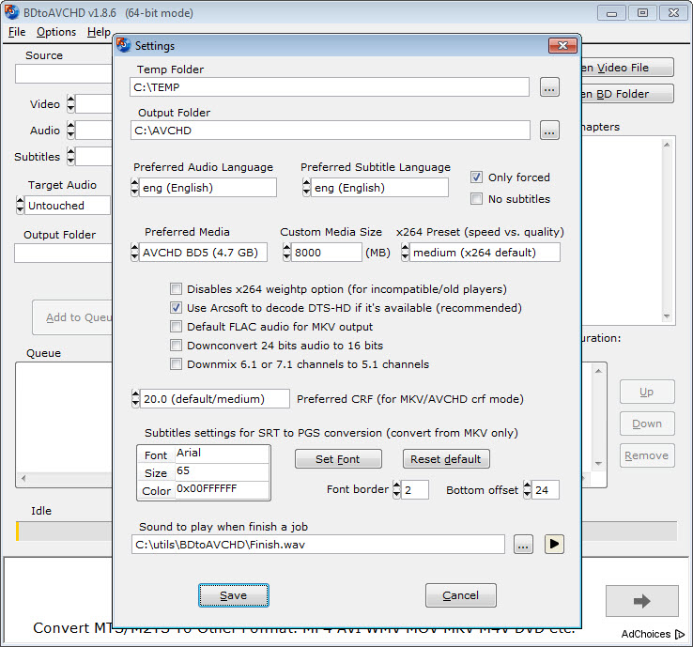Open the Help menu
The width and height of the screenshot is (693, 647).
[x=99, y=32]
